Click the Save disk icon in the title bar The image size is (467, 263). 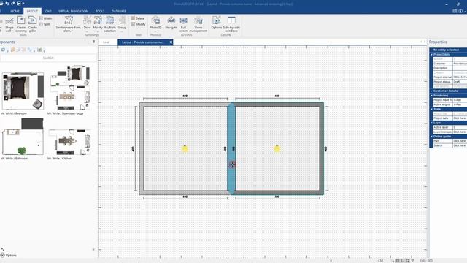[x=18, y=4]
